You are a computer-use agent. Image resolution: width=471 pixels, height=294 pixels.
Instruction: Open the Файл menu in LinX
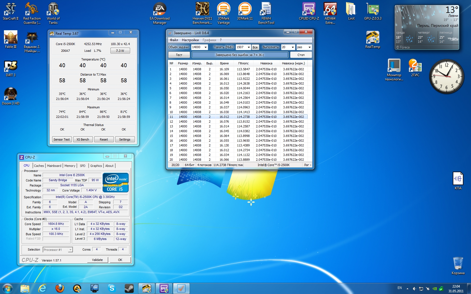pos(174,40)
